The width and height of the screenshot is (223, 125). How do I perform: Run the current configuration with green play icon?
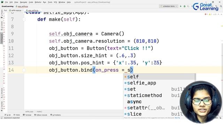pyautogui.click(x=181, y=6)
